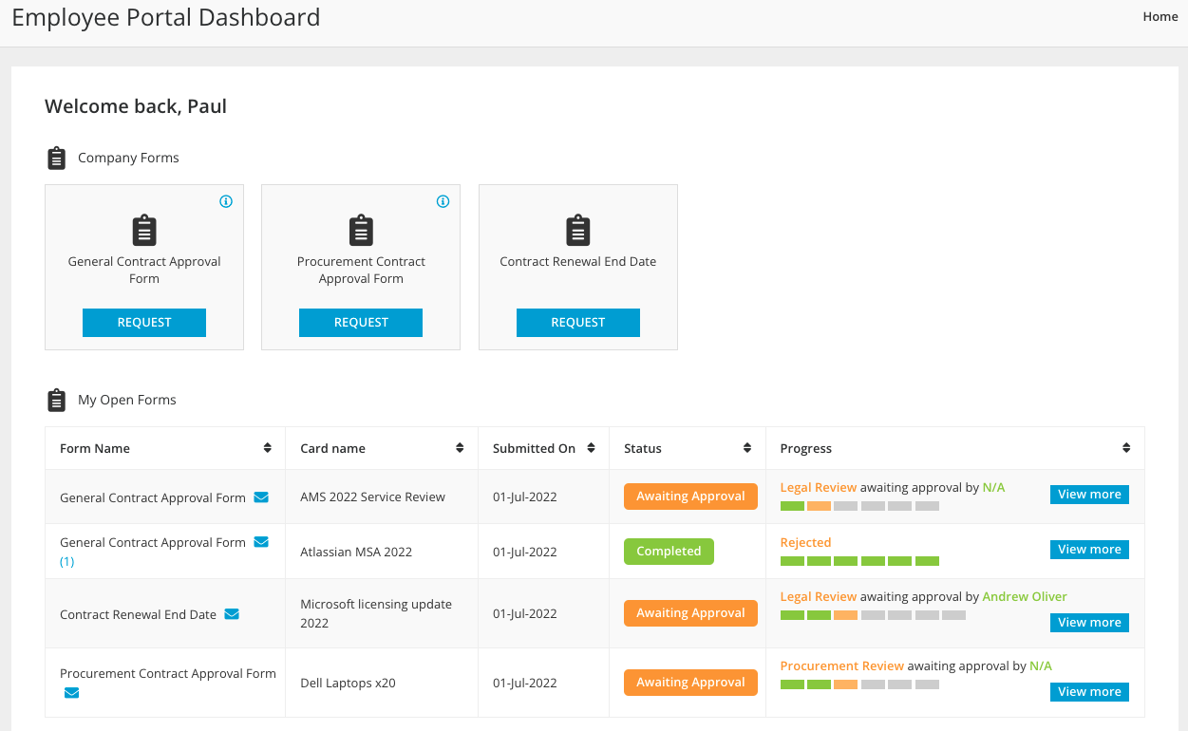Select the Atlassian MSA 2022 card name

tap(356, 552)
